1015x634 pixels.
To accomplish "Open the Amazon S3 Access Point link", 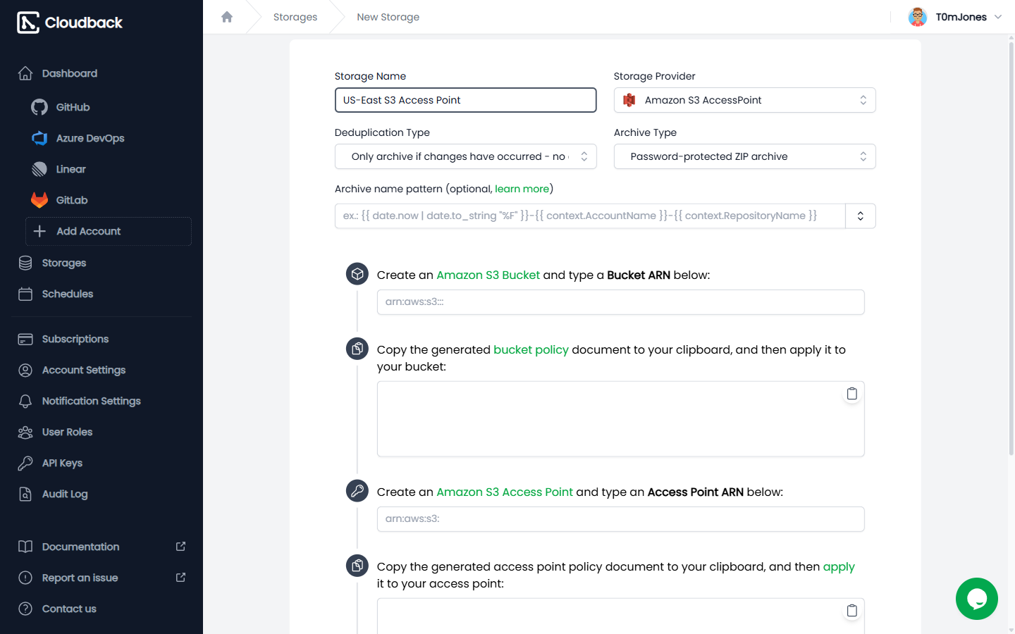I will point(505,492).
